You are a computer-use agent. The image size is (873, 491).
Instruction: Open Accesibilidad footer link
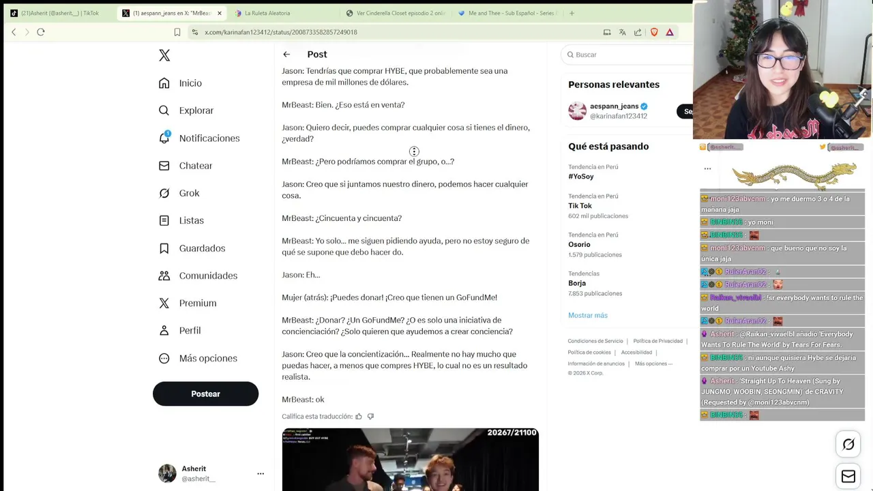tap(636, 353)
